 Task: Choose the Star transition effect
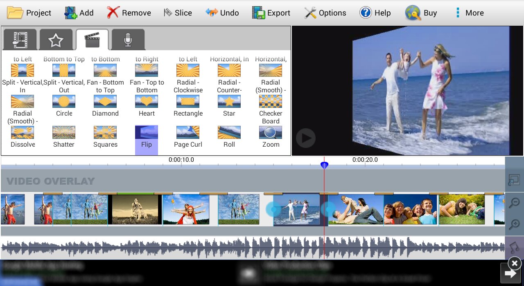[x=229, y=102]
